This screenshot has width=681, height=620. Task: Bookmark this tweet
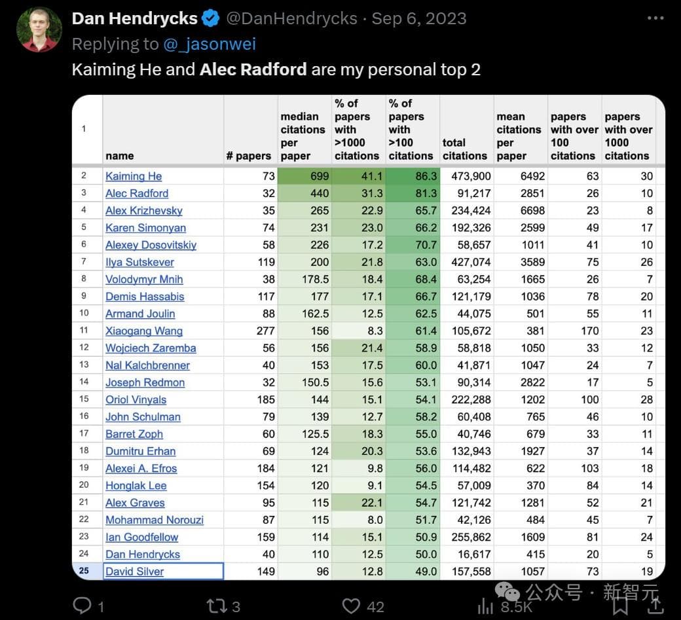click(x=621, y=606)
